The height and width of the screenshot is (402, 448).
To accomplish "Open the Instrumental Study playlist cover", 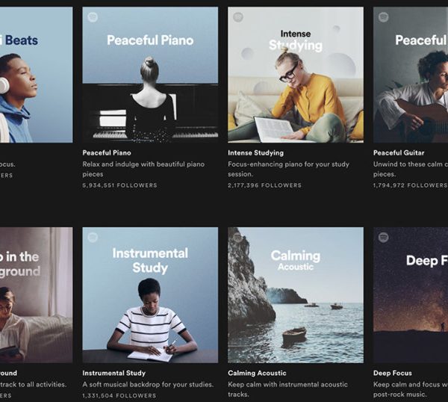I will (150, 295).
